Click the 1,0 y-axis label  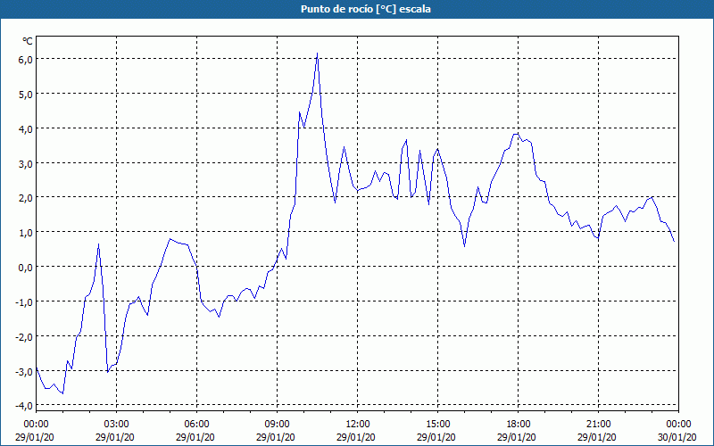26,233
